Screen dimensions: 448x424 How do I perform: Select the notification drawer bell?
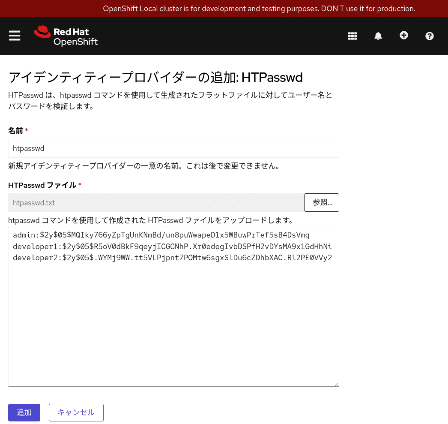coord(378,36)
